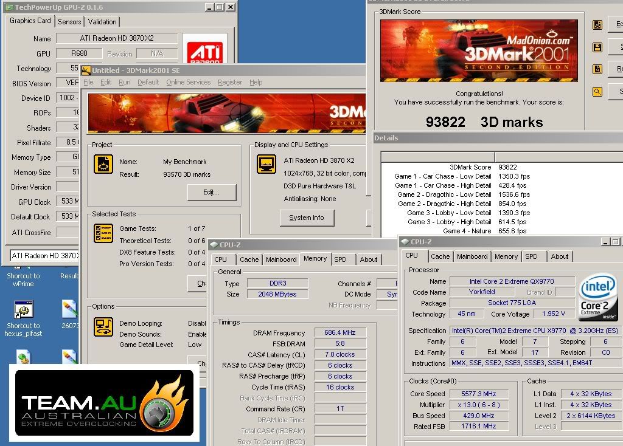Click the DRAM Frequency value field
Screen dimensions: 623x446
[339, 332]
